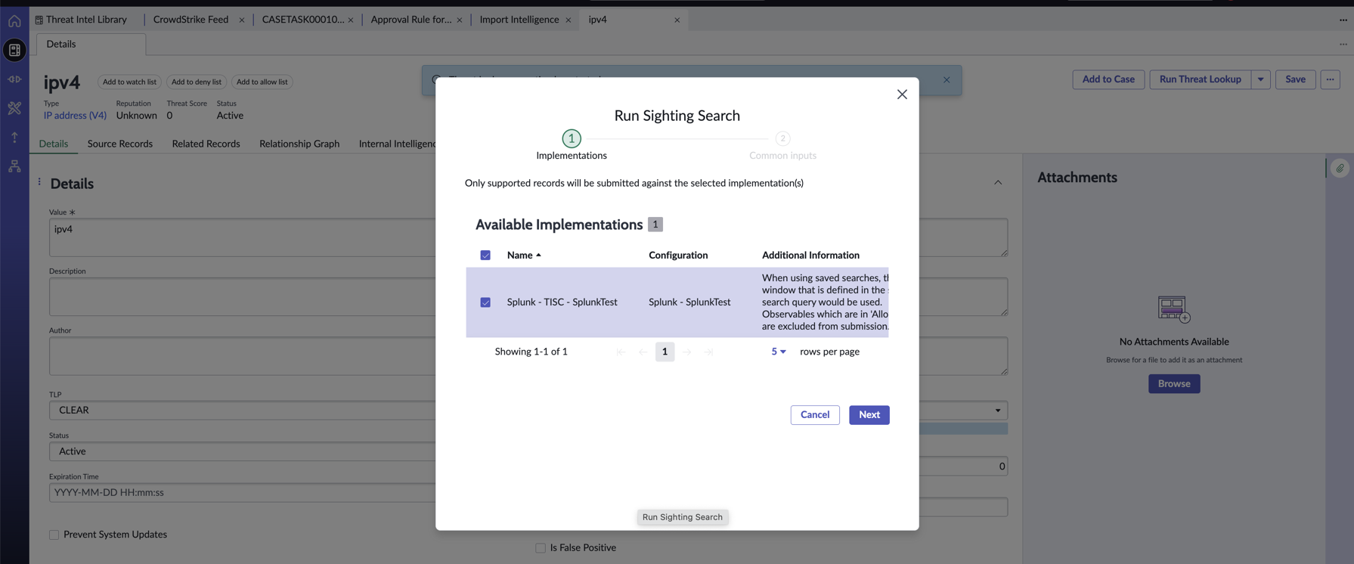Open the Threat Intel workspace sidebar icon

pos(14,50)
